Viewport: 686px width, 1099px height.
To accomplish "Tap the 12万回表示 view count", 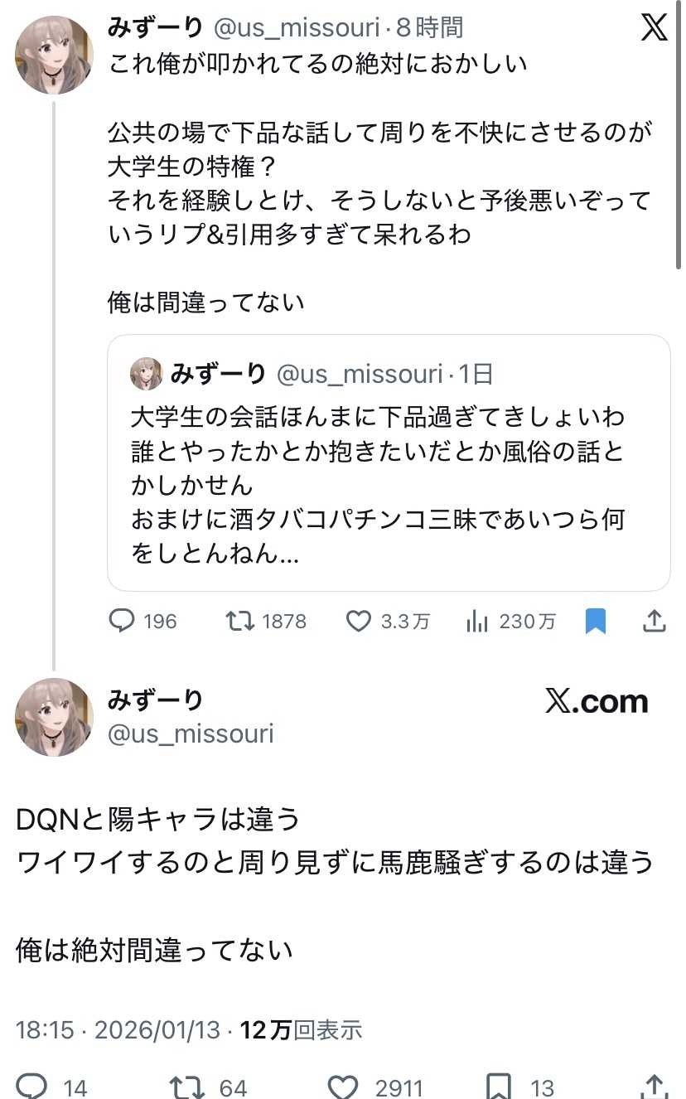I will [x=302, y=1030].
